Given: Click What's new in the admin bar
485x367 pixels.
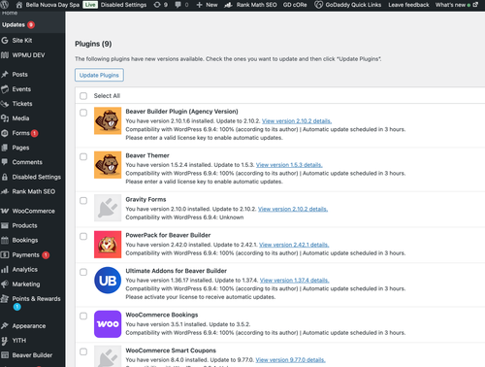Looking at the screenshot, I should (x=457, y=5).
